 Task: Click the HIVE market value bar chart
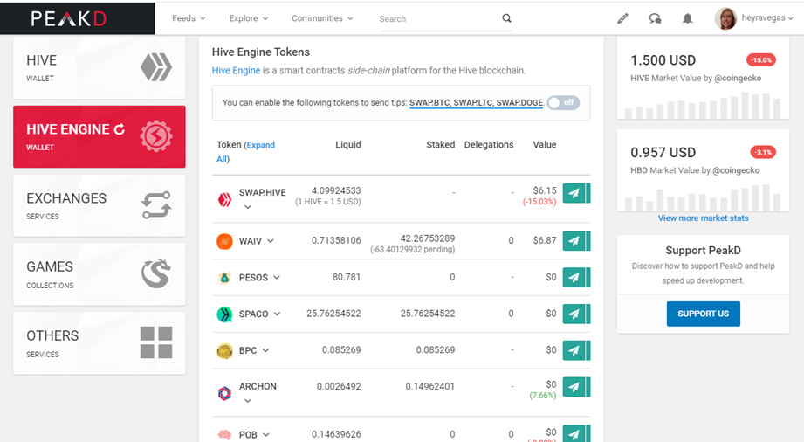pos(703,106)
